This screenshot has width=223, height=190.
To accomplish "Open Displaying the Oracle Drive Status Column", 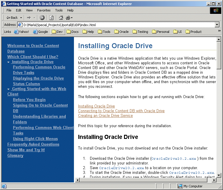I will coord(38,81).
